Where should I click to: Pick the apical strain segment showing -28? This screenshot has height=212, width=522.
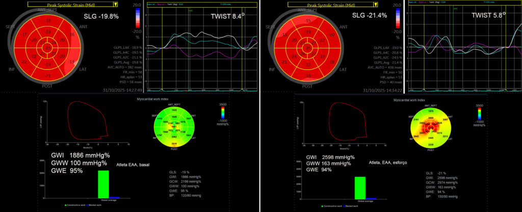303,55
